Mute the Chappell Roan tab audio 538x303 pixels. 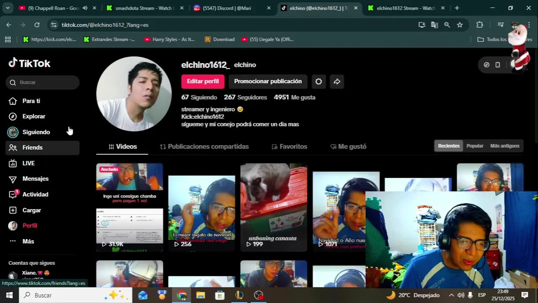[x=85, y=8]
